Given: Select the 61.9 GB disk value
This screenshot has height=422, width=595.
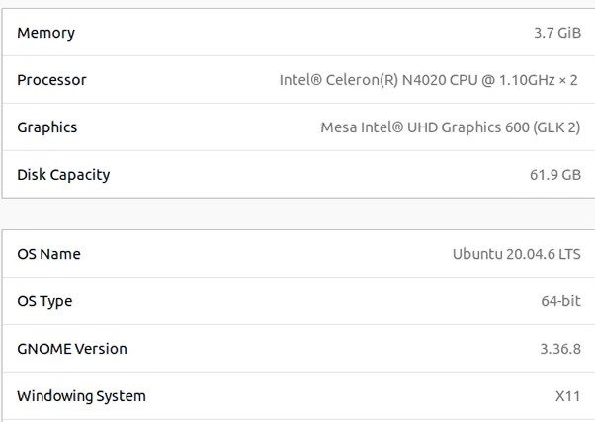Looking at the screenshot, I should pyautogui.click(x=555, y=175).
